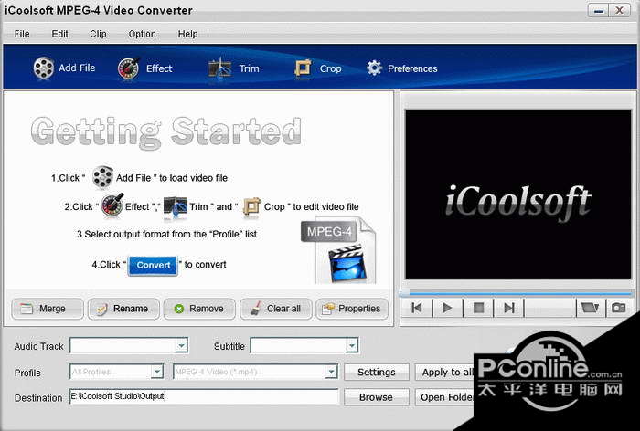Open the Clip menu
640x431 pixels.
click(x=98, y=34)
